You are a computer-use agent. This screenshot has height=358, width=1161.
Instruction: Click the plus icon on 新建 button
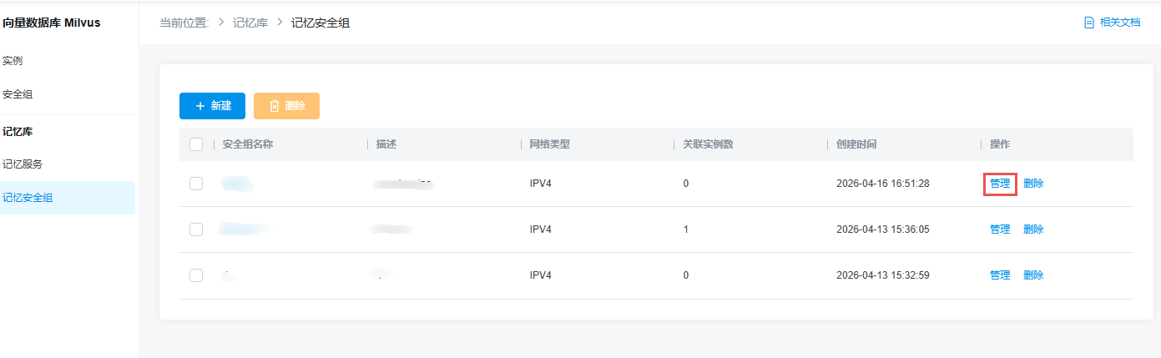(x=200, y=106)
